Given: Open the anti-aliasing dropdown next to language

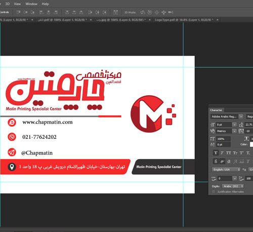Looking at the screenshot, I should coord(251,169).
